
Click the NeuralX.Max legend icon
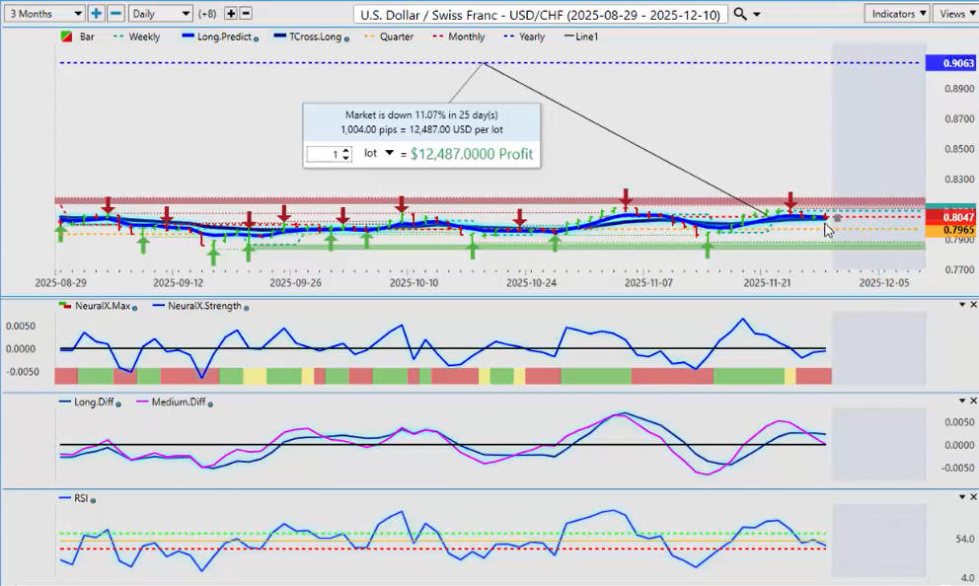[x=66, y=306]
